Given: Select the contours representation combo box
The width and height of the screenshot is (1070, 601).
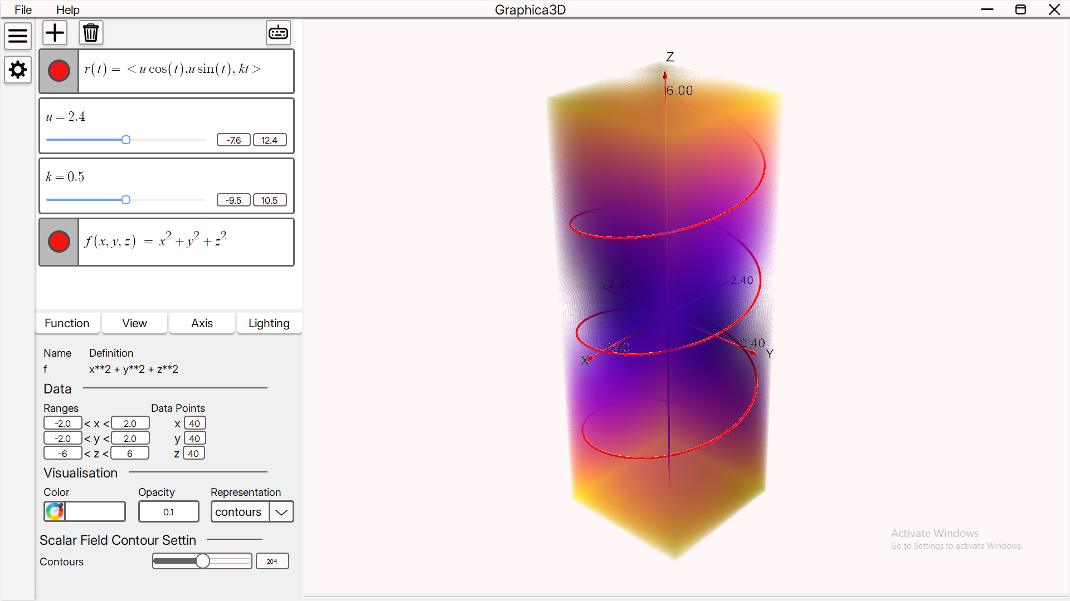Looking at the screenshot, I should (x=252, y=512).
